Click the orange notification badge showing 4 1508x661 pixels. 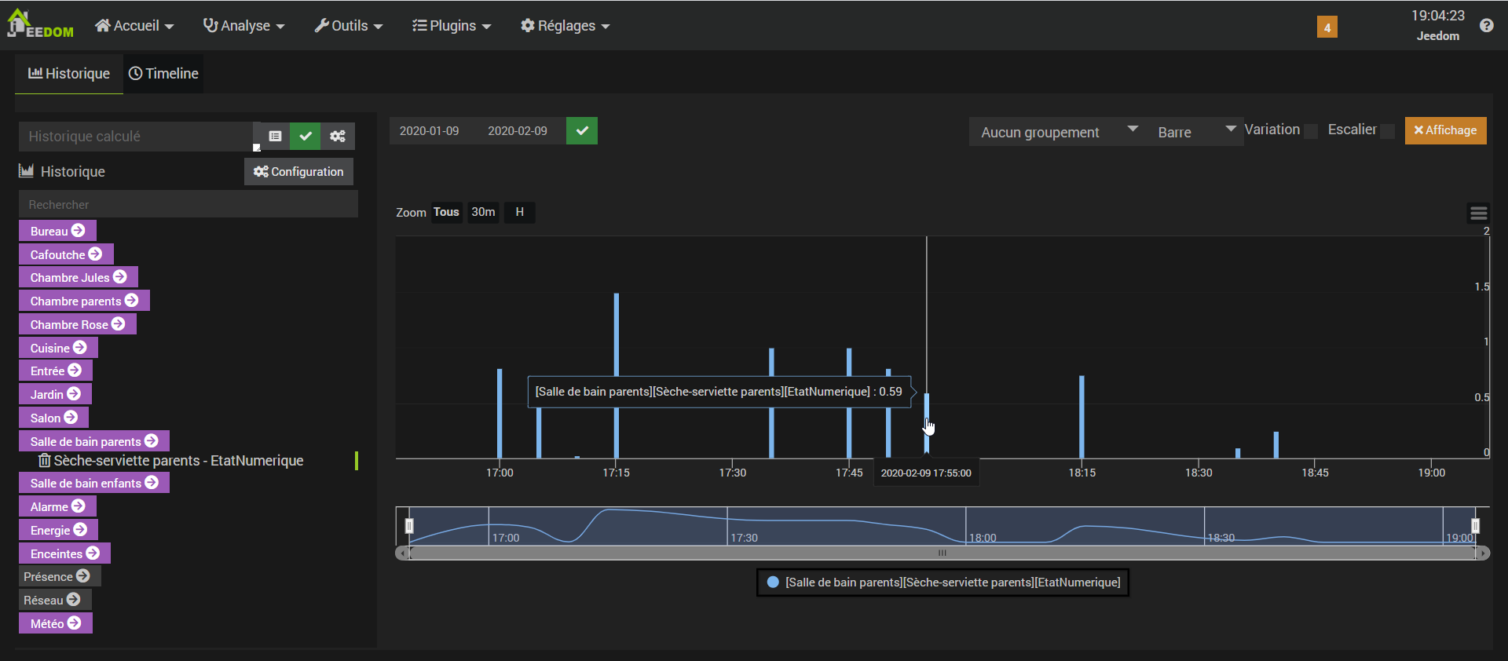(1327, 27)
